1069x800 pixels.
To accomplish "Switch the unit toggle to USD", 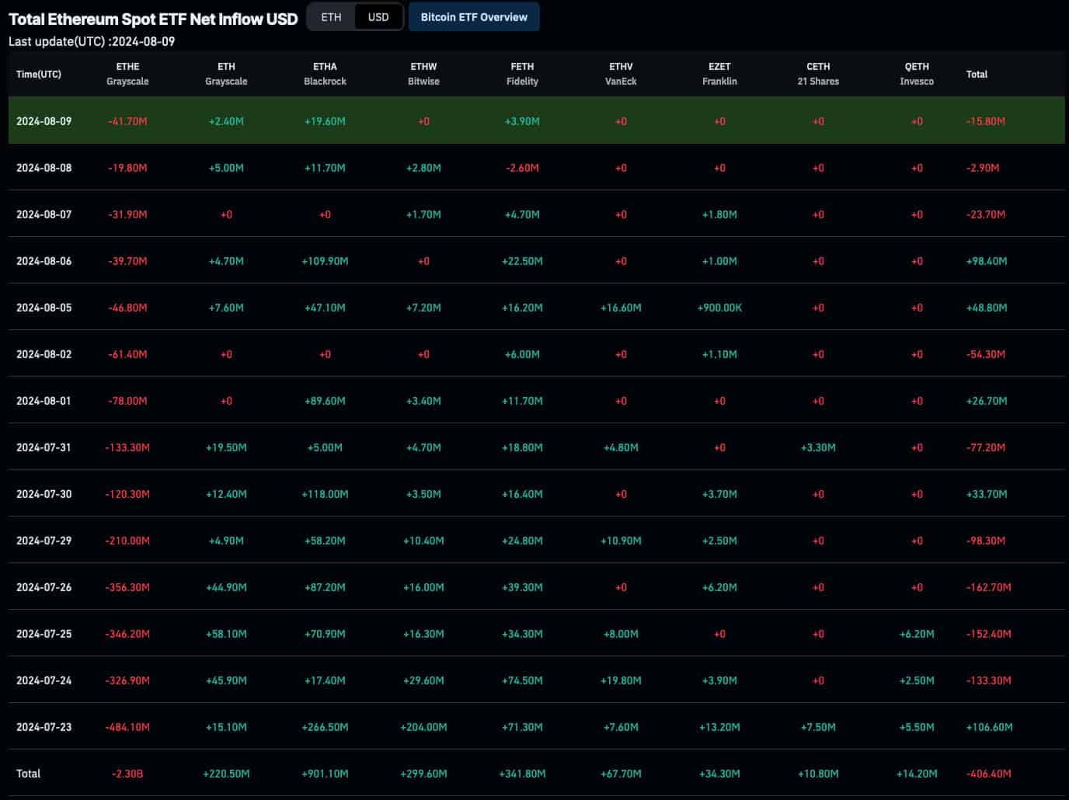I will click(x=378, y=16).
